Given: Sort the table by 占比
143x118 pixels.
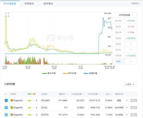Looking at the screenshot, I should [109, 94].
